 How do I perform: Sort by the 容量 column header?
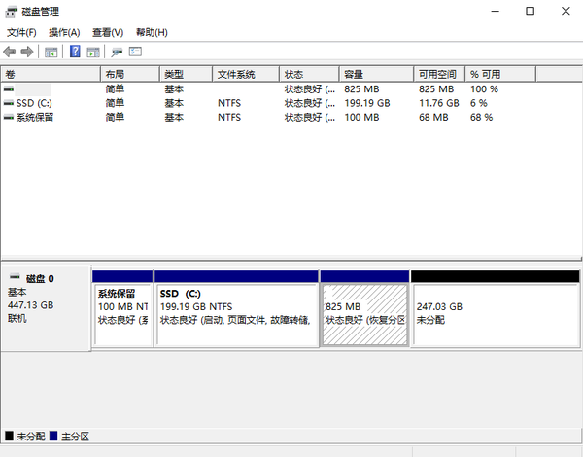(x=376, y=74)
